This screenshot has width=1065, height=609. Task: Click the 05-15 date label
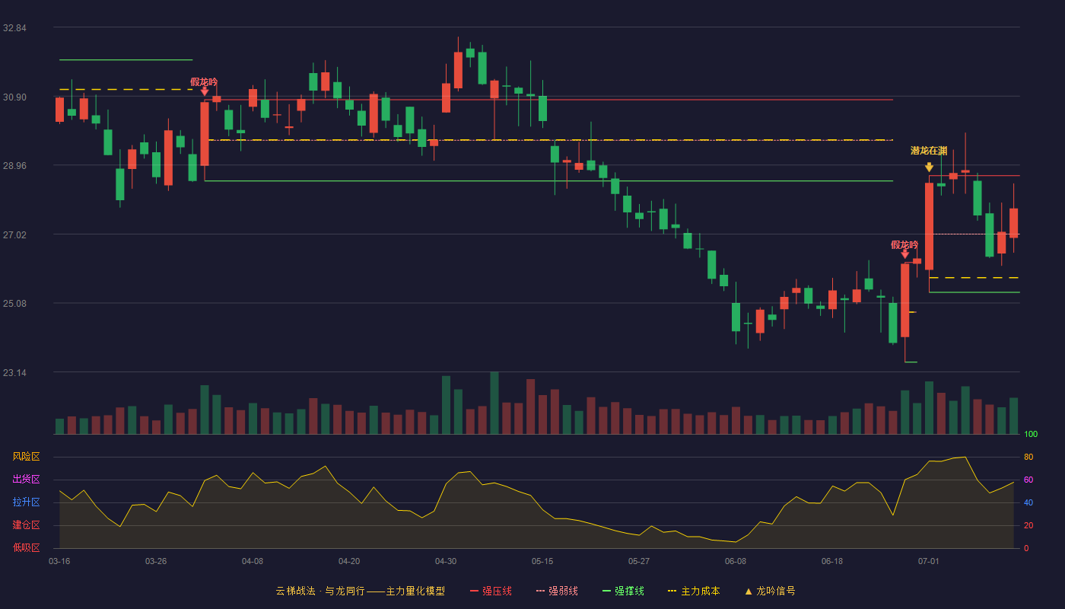542,561
